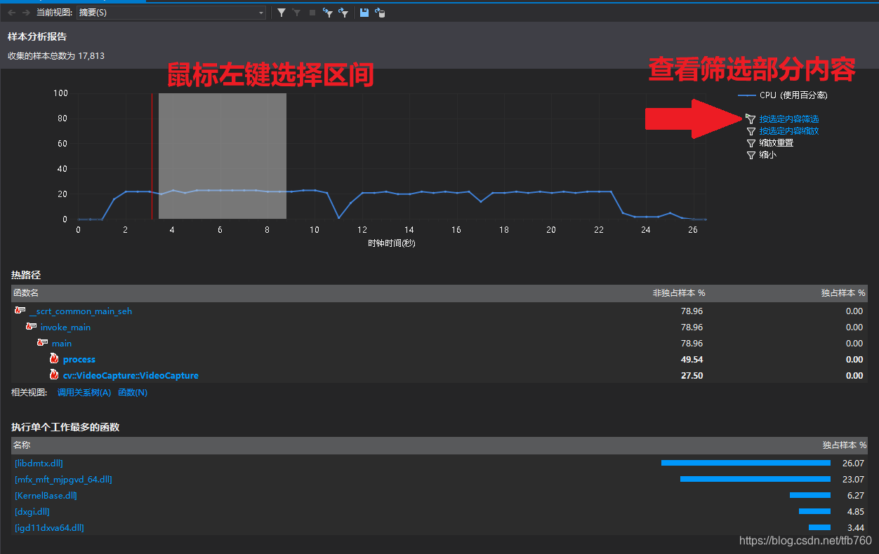Click the funnel-with-arrow icon beside the stop square

click(328, 13)
